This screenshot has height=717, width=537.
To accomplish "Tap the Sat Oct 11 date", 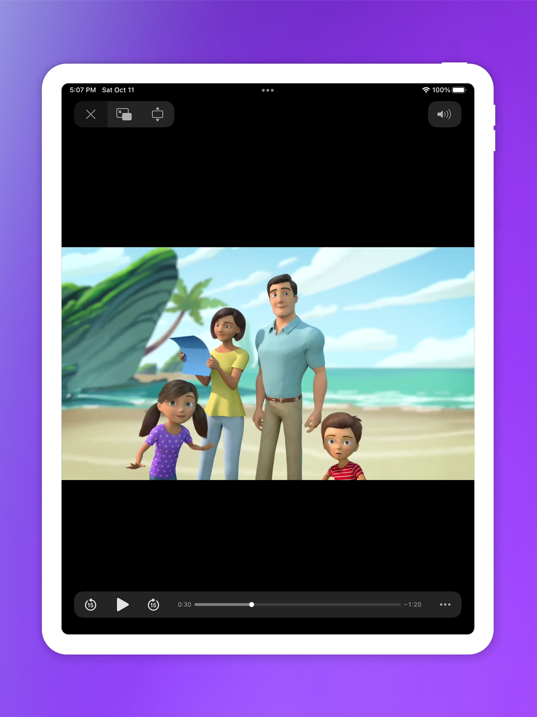I will [118, 90].
